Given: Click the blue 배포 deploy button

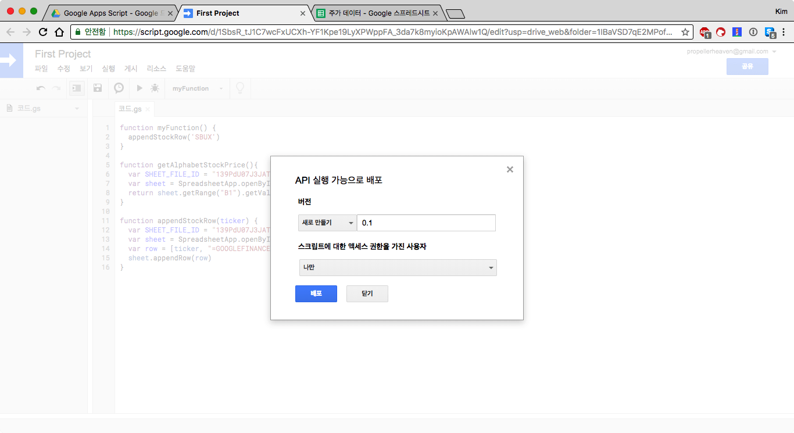Looking at the screenshot, I should (x=316, y=294).
